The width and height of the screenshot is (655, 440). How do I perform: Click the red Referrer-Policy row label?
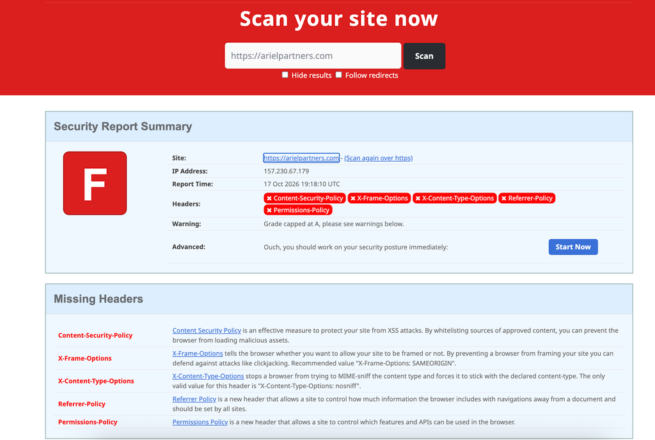pyautogui.click(x=81, y=404)
